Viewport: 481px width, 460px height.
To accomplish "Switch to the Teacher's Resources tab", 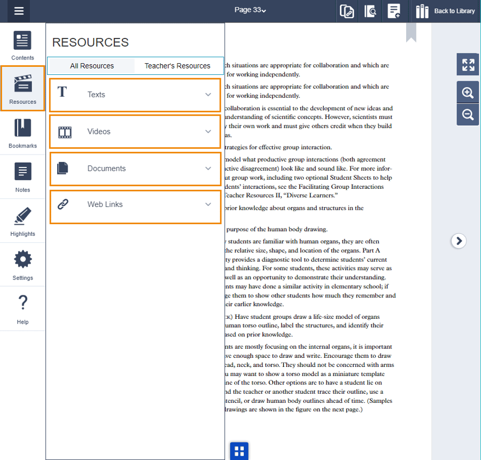I will point(177,66).
